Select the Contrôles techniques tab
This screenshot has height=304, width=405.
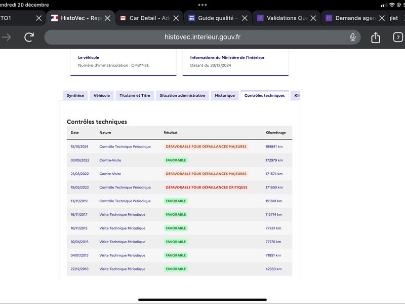click(264, 95)
